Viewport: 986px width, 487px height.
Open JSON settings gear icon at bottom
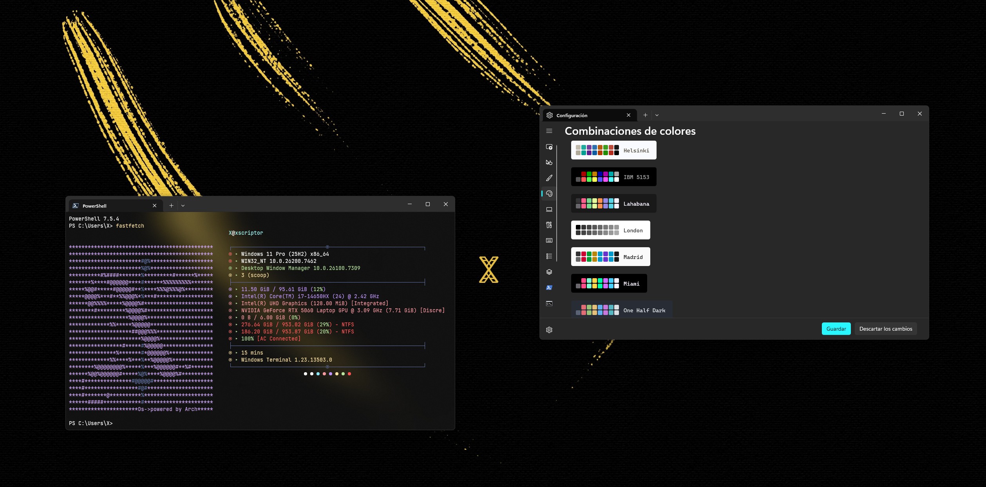(549, 330)
